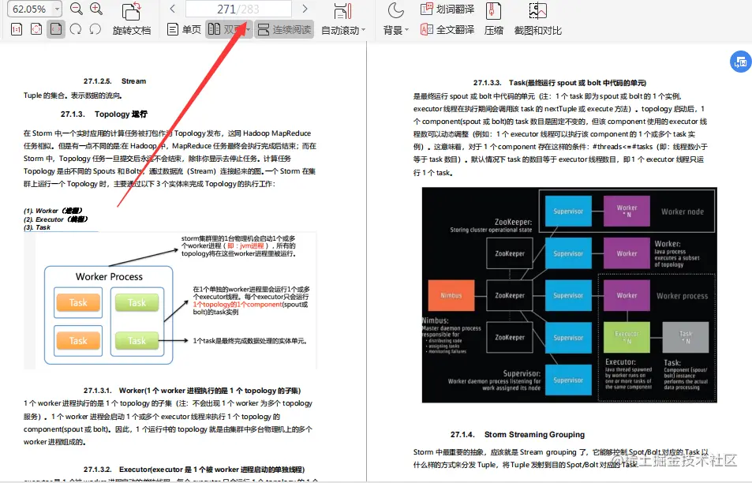
Task: Click the zoom in magnifier icon
Action: pyautogui.click(x=95, y=8)
